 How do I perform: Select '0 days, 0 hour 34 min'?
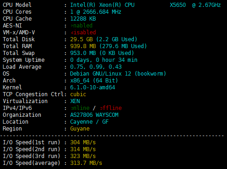(104, 60)
